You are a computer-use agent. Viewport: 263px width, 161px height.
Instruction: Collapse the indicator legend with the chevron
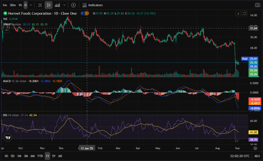click(x=6, y=30)
